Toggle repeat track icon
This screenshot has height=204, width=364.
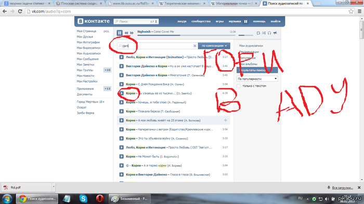258,33
